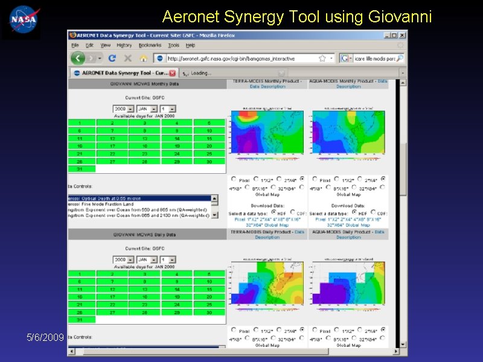Click day 31 in the Daily Data calendar
Viewport: 483px width, 362px height.
tap(82, 320)
